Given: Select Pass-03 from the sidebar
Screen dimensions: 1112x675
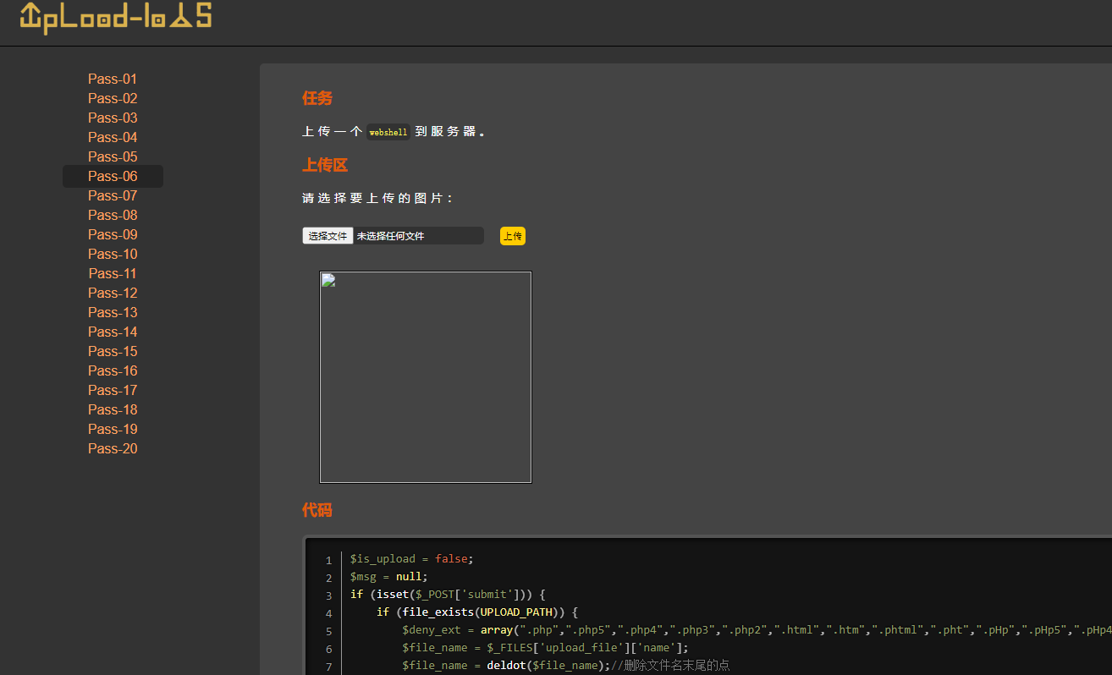Looking at the screenshot, I should pos(113,118).
